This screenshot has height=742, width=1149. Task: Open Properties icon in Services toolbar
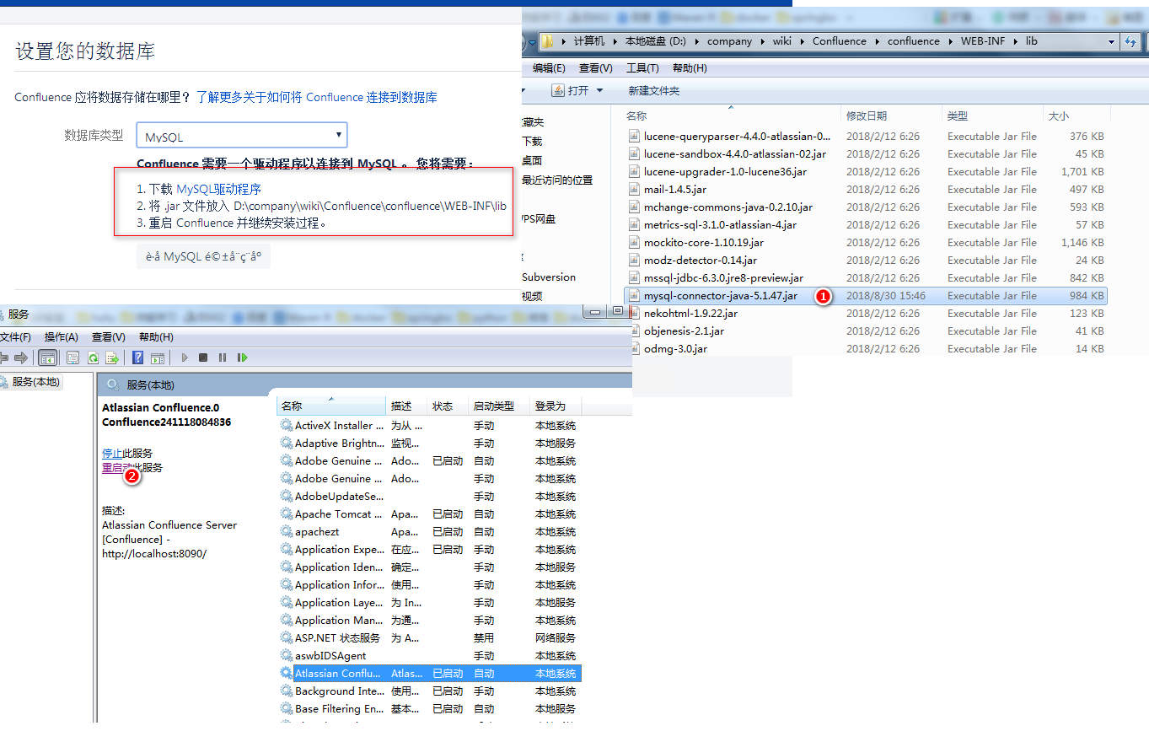click(x=73, y=358)
